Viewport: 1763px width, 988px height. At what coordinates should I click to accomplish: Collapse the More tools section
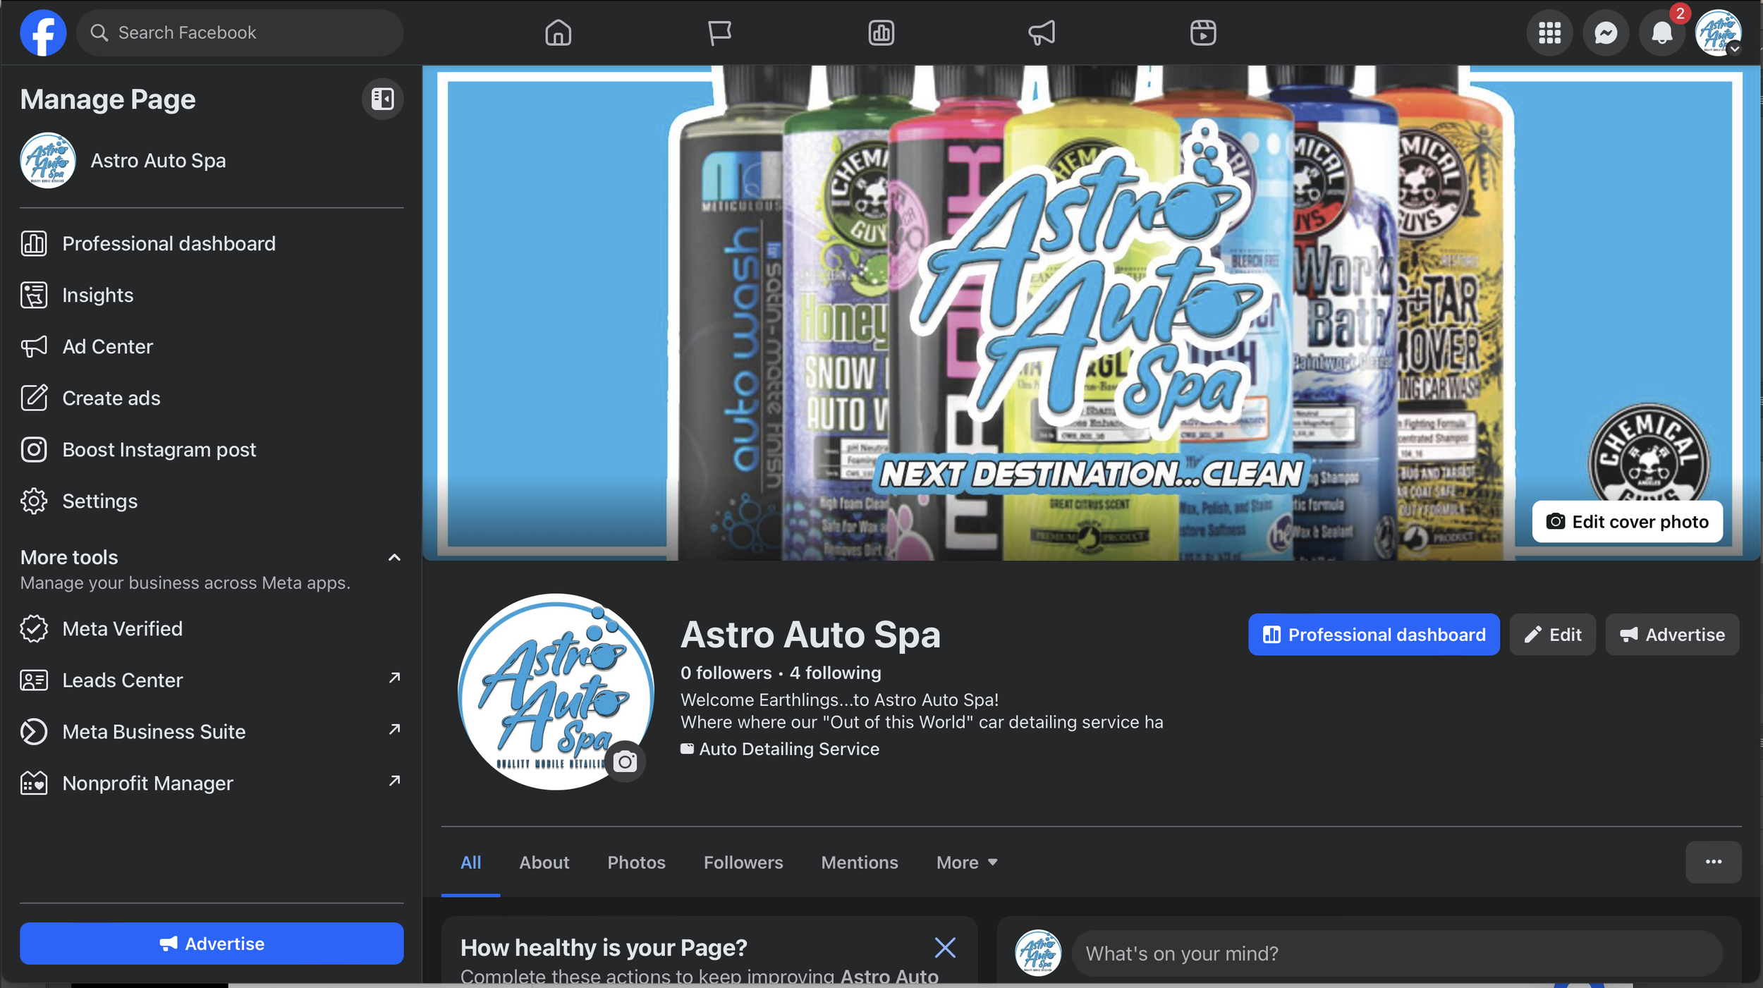(394, 558)
